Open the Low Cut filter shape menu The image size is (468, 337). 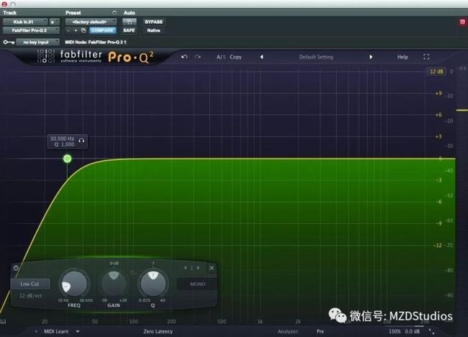point(30,284)
